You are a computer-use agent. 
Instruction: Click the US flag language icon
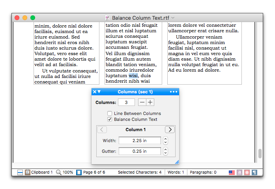232,172
